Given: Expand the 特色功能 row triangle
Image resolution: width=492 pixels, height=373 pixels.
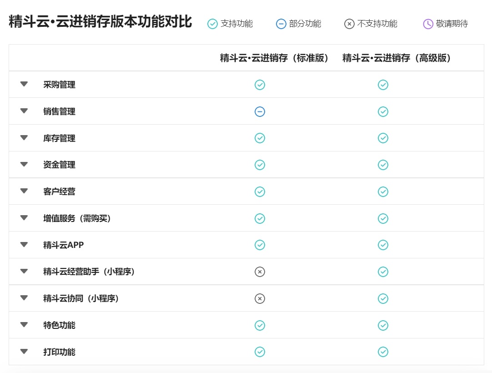Looking at the screenshot, I should [24, 325].
